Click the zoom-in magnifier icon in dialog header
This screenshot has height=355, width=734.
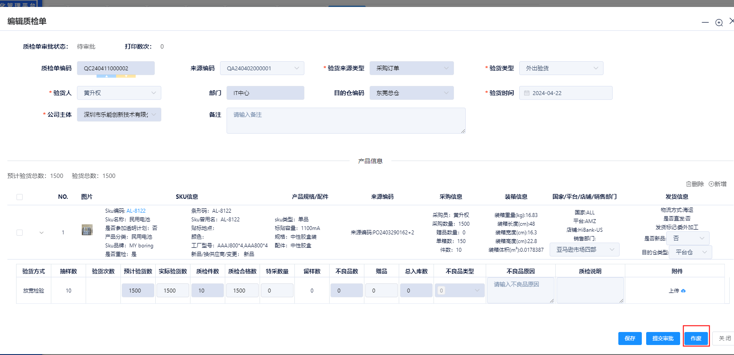[x=719, y=23]
